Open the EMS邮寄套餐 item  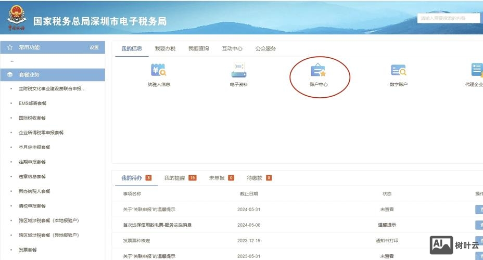pos(32,103)
